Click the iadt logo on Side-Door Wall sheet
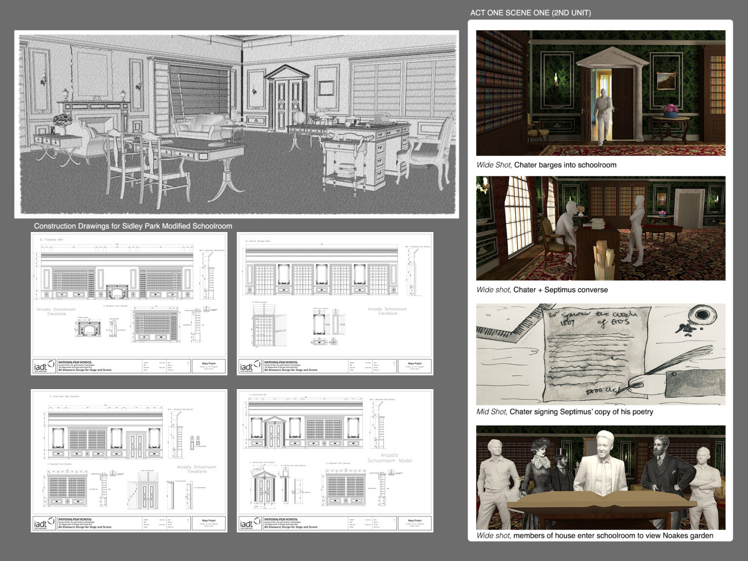This screenshot has height=561, width=748. (44, 524)
